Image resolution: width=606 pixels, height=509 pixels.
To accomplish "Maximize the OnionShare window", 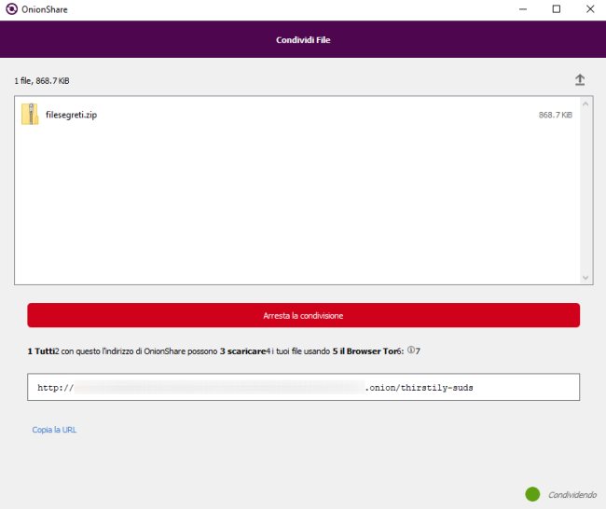I will click(x=556, y=9).
